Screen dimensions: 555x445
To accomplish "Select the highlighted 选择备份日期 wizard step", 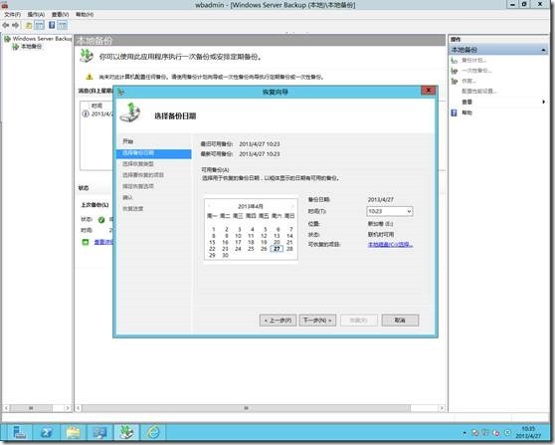I will (153, 153).
